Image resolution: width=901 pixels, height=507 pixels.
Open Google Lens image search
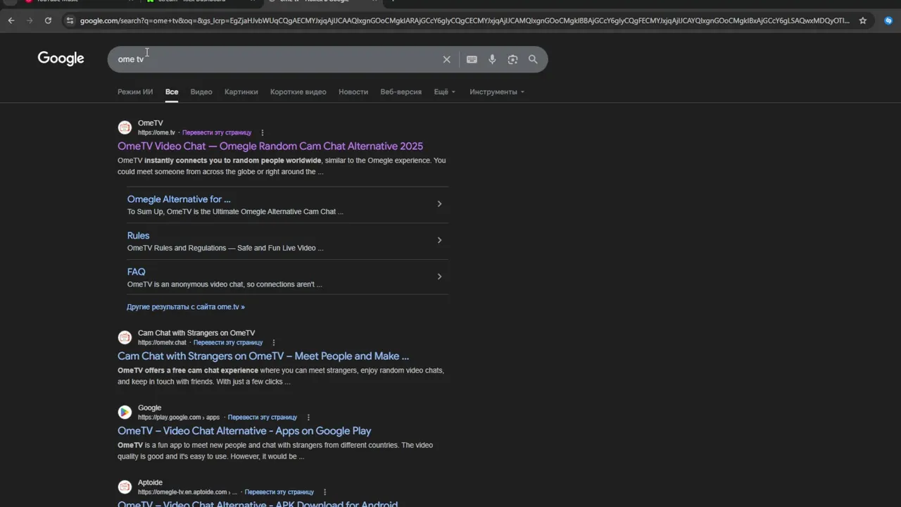[x=512, y=60]
